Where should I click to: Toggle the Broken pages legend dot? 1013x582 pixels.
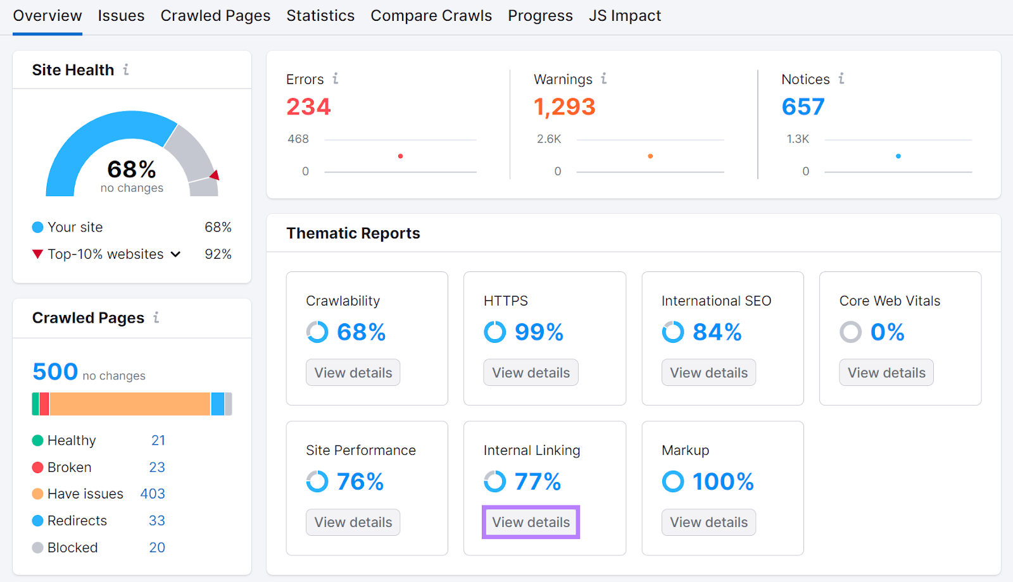click(x=37, y=467)
